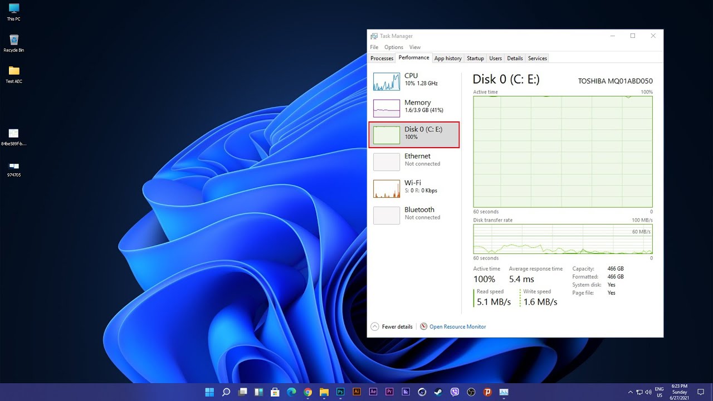Click the Disk active time graph
This screenshot has height=401, width=713.
tap(563, 152)
